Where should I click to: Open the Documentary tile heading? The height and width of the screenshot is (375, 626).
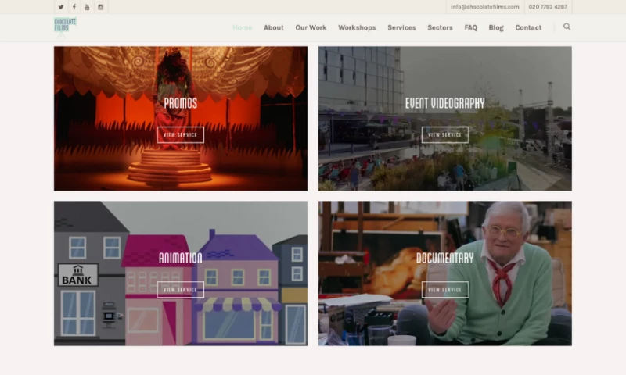pos(444,258)
